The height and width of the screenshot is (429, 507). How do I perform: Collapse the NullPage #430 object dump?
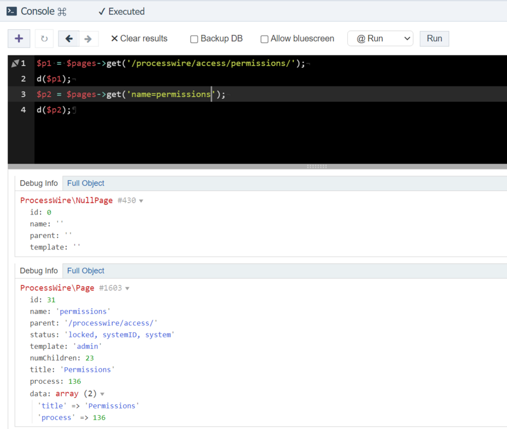pyautogui.click(x=141, y=201)
